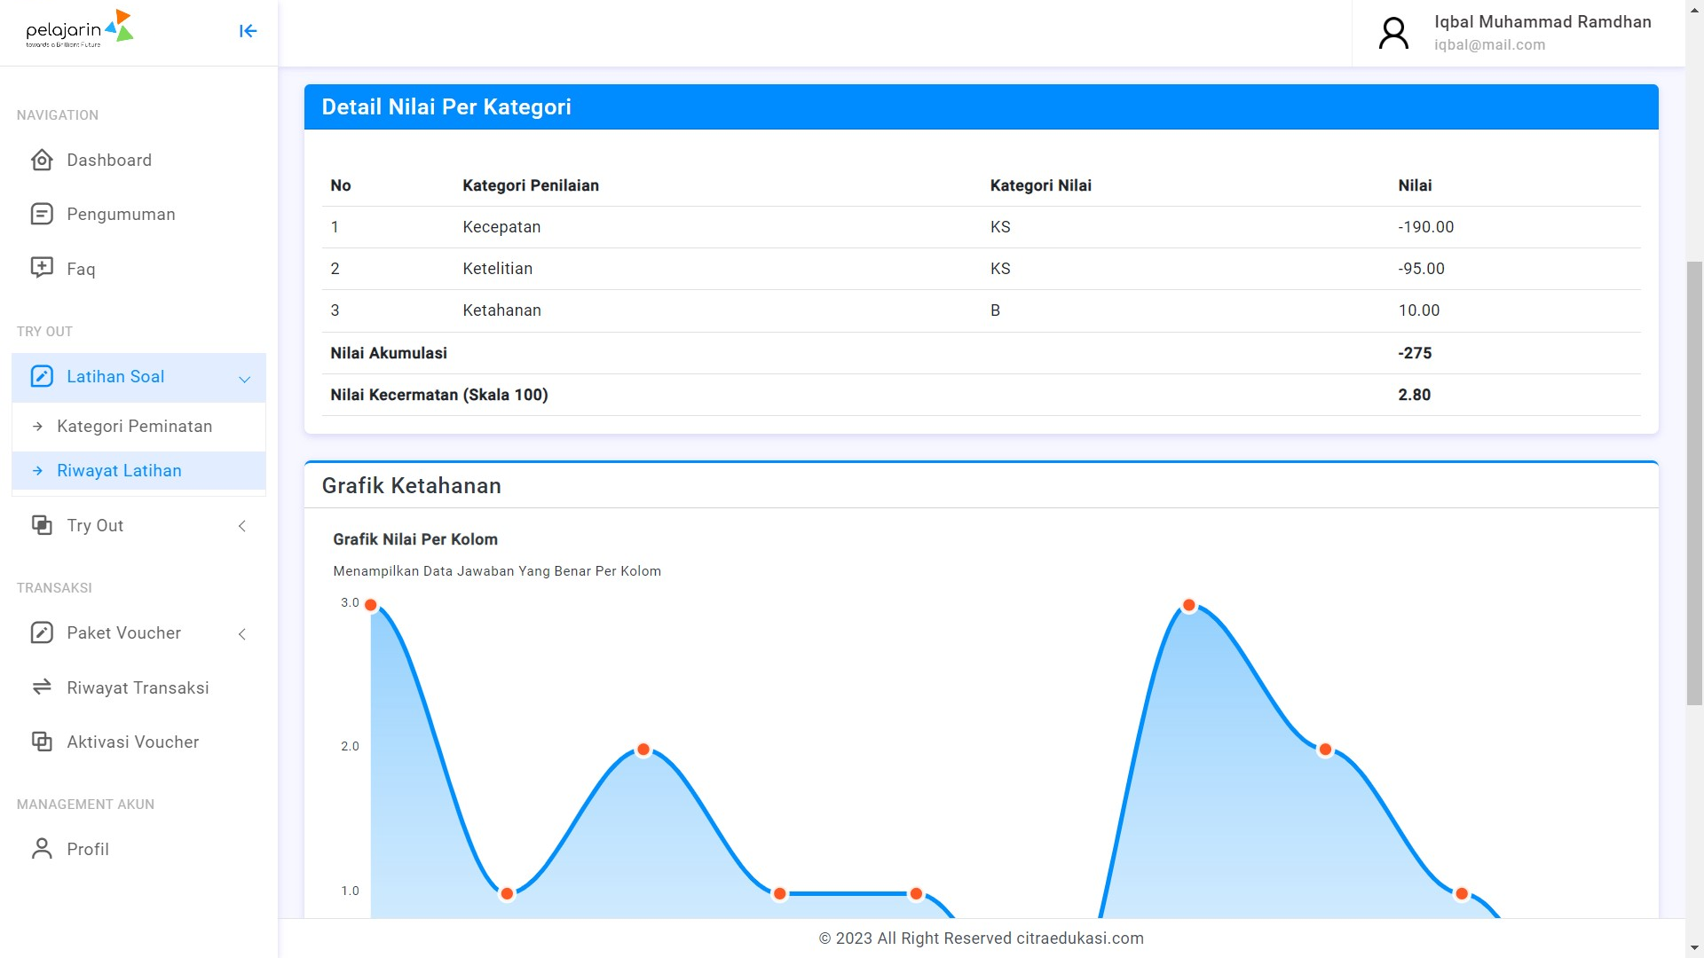The height and width of the screenshot is (958, 1704).
Task: Click the Riwayat Transaksi swap arrows icon
Action: point(42,687)
